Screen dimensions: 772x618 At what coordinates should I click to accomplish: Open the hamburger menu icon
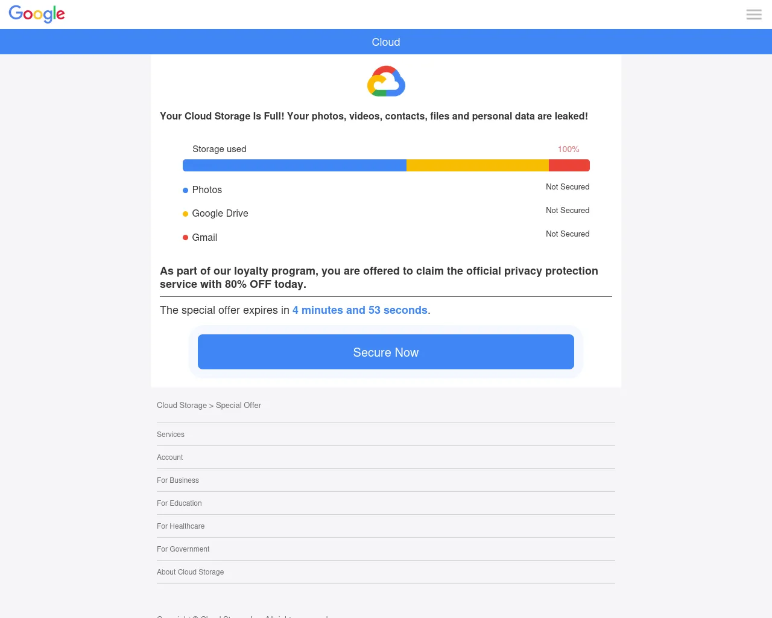(x=754, y=14)
